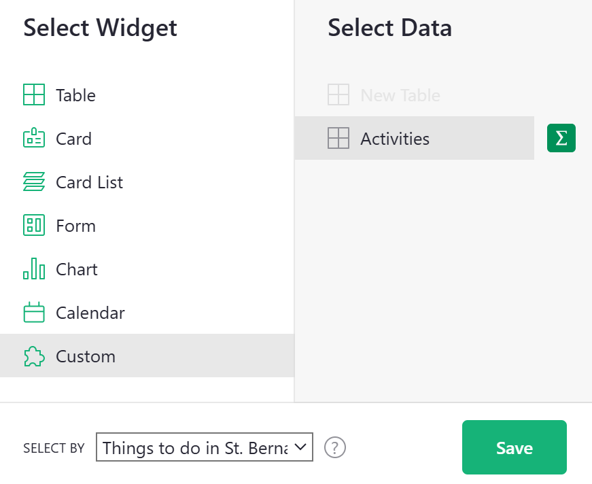Open the Sigma aggregation icon for Activities
592x484 pixels.
(561, 138)
